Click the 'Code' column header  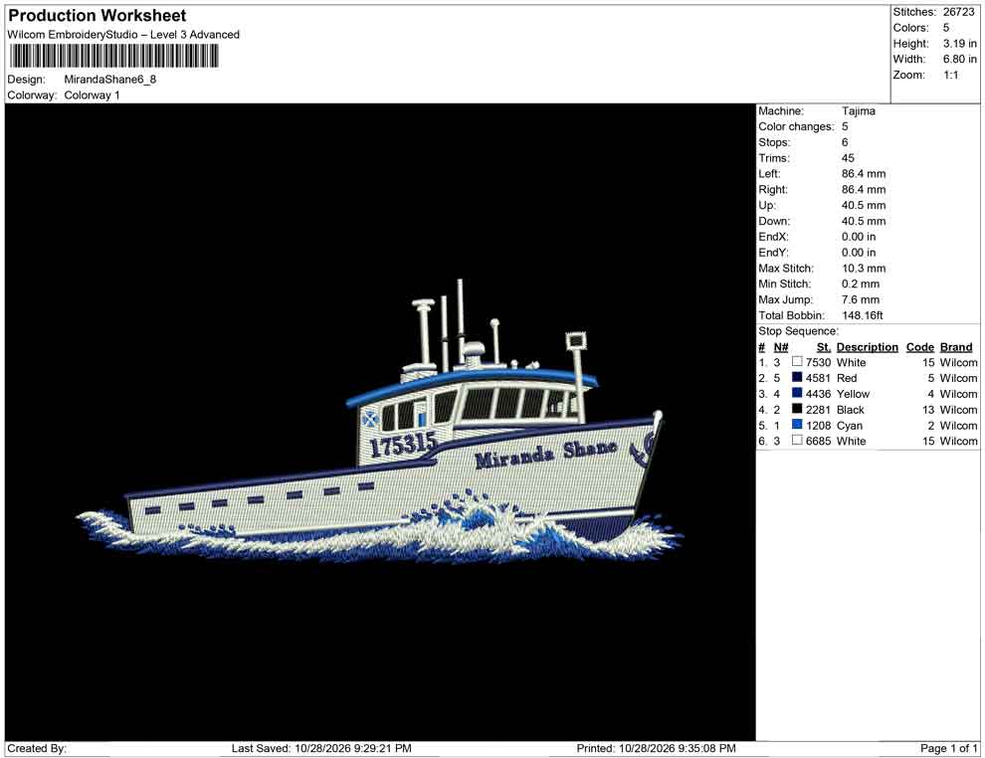920,347
